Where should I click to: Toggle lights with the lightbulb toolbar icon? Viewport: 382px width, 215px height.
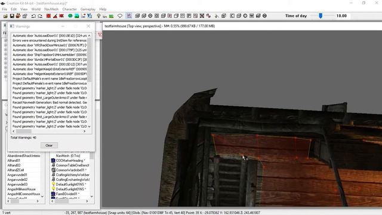[x=98, y=16]
